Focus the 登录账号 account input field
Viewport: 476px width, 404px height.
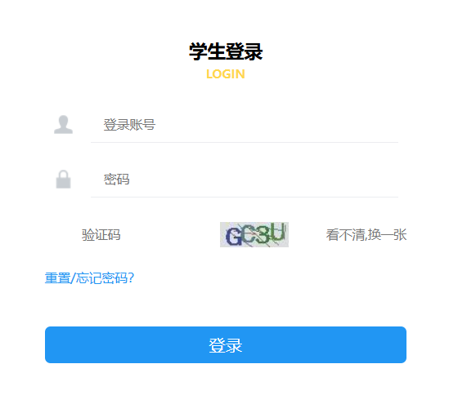[x=245, y=125]
